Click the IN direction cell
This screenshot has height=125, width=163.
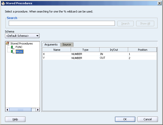[x=114, y=54]
